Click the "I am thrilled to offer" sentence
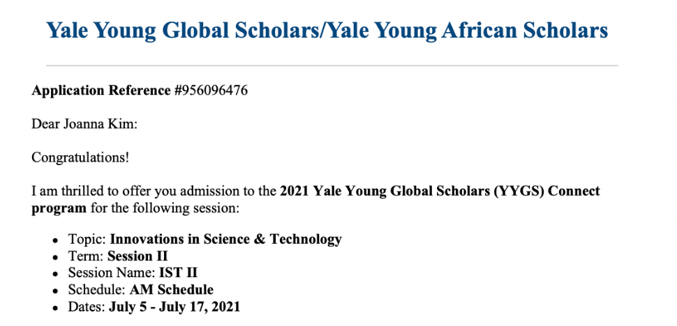The height and width of the screenshot is (326, 677). tap(154, 191)
